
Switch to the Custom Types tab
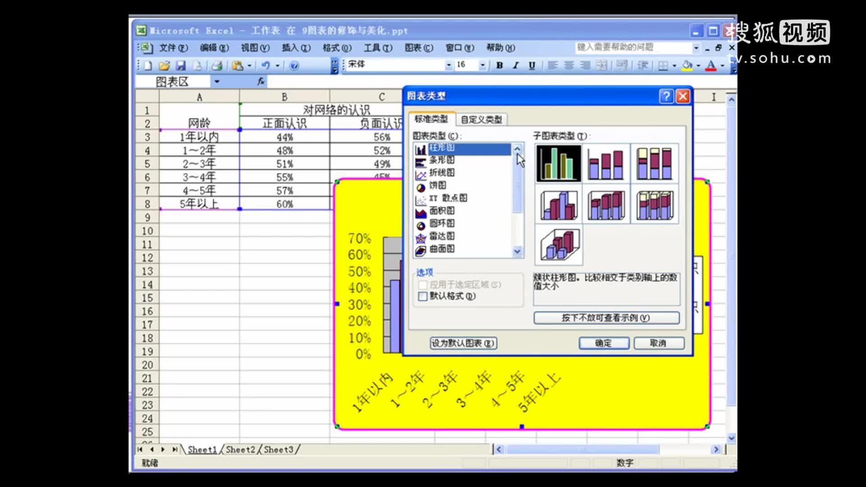pos(481,119)
